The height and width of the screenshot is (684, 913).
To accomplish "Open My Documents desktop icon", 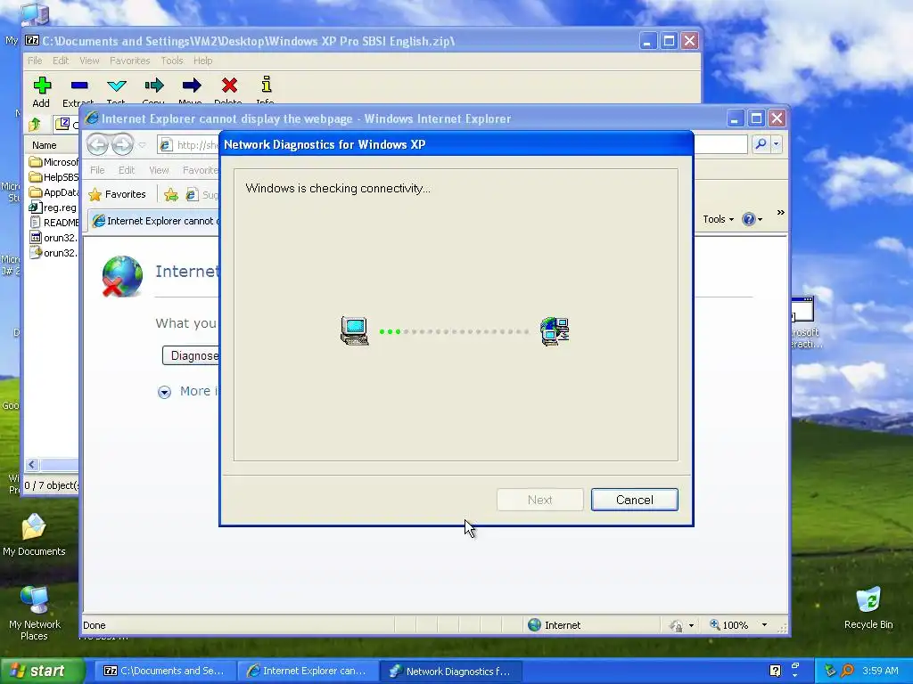I will [x=34, y=534].
